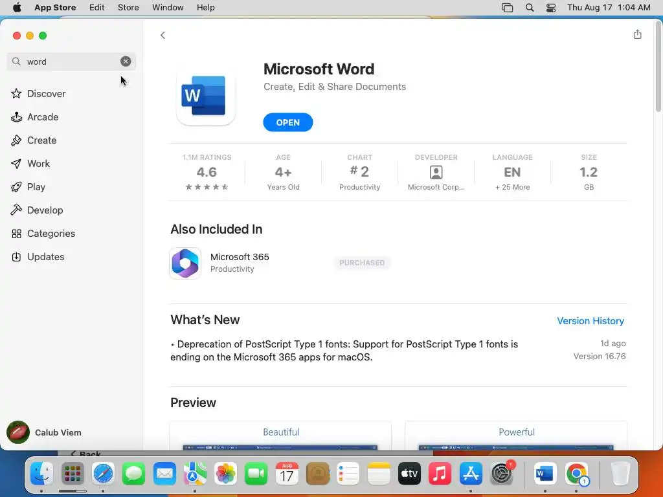The image size is (663, 497).
Task: Open FaceTime from the Dock
Action: click(x=256, y=474)
